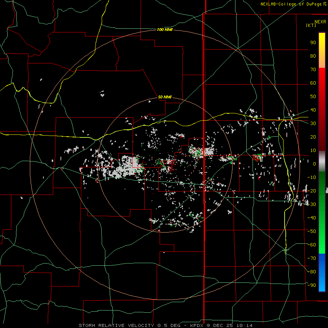Select the red segment of the velocity scale
The height and width of the screenshot is (328, 328).
[322, 109]
